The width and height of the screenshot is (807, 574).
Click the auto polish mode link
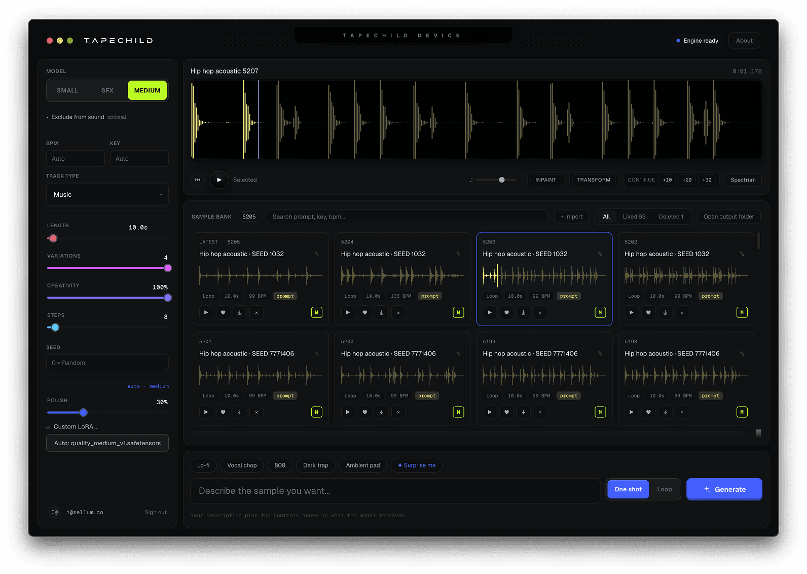coord(133,386)
